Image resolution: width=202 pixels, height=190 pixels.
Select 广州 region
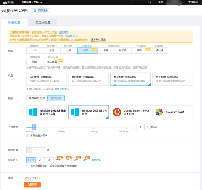click(x=35, y=50)
